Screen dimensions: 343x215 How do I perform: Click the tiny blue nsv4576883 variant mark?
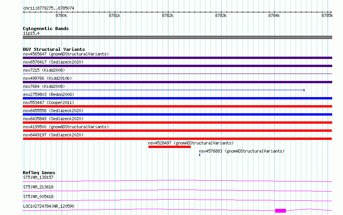200,155
